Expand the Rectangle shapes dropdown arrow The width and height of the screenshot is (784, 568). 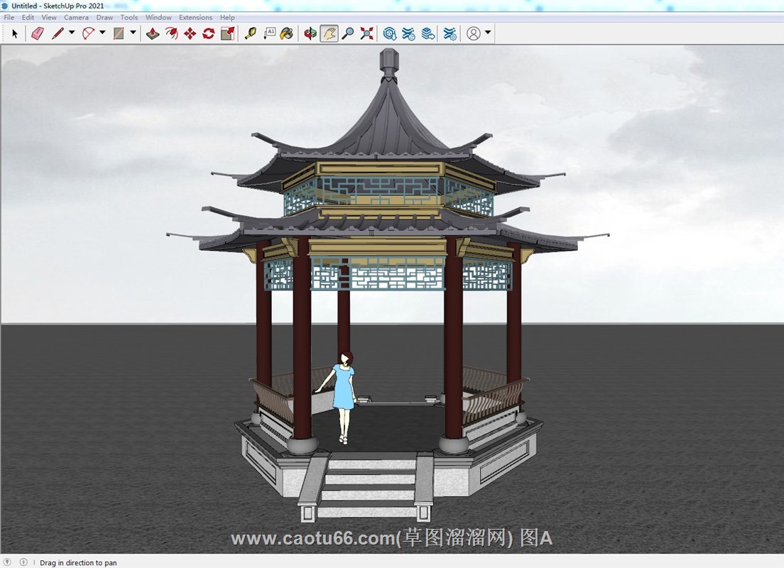(x=133, y=33)
